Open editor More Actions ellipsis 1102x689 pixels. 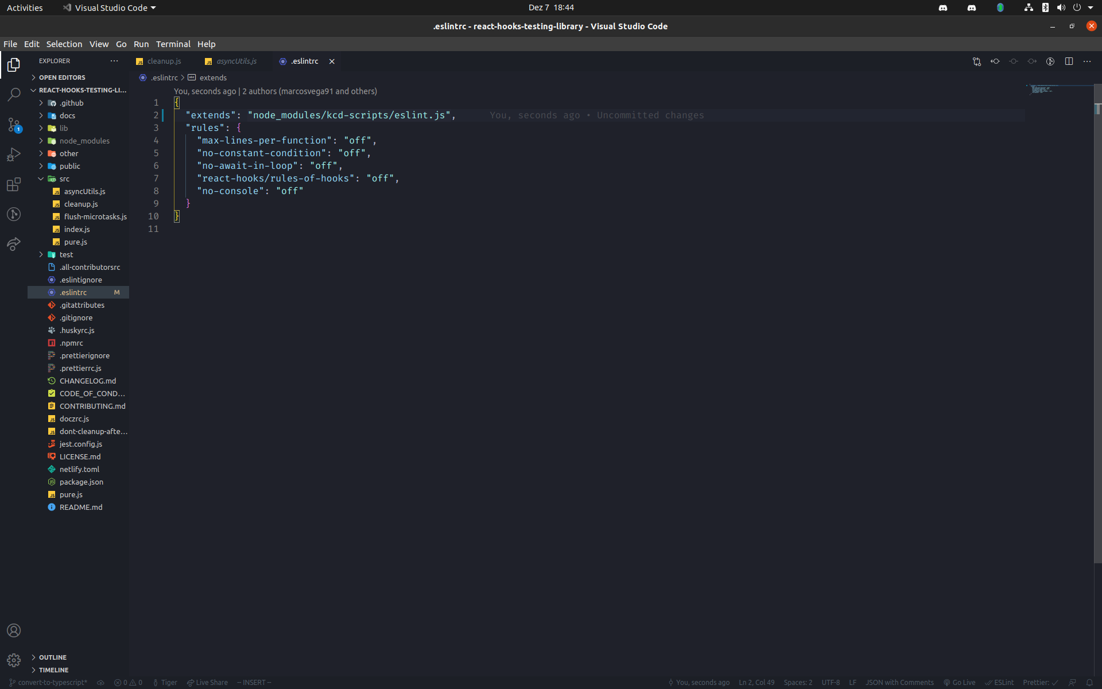(x=1087, y=61)
